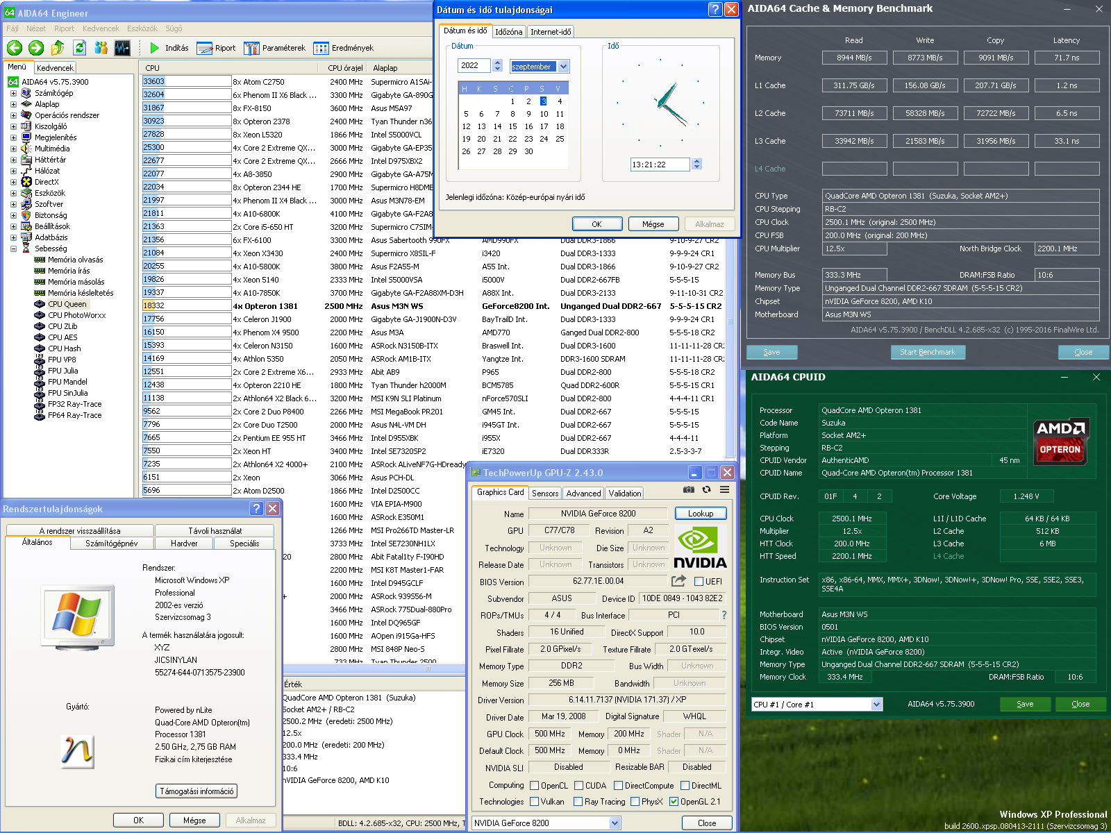The width and height of the screenshot is (1111, 833).
Task: Open GPU selection dropdown NVIDIA GeForce 8200
Action: [x=615, y=823]
